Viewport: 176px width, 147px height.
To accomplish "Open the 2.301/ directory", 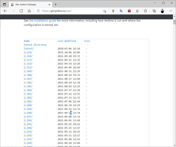I will [28, 102].
